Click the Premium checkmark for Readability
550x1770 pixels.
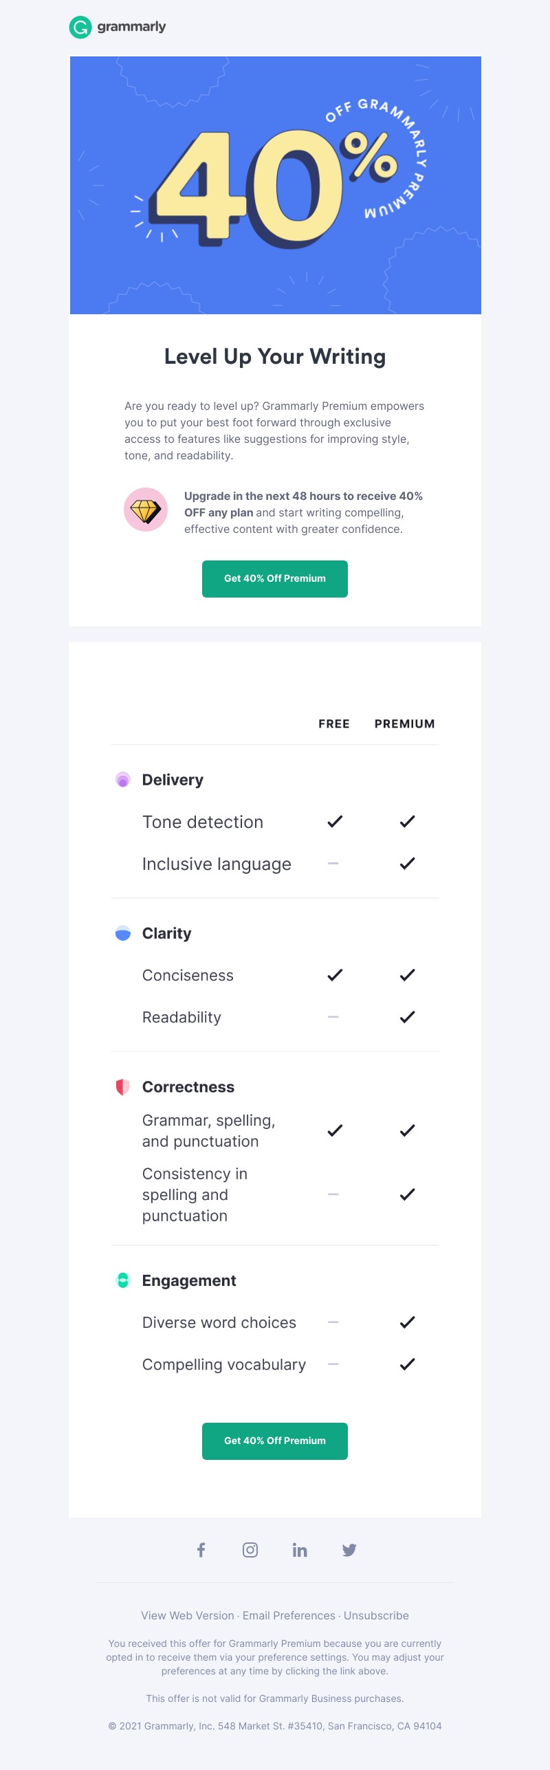[x=408, y=1017]
